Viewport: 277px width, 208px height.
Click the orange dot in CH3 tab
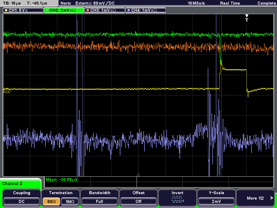pyautogui.click(x=88, y=10)
